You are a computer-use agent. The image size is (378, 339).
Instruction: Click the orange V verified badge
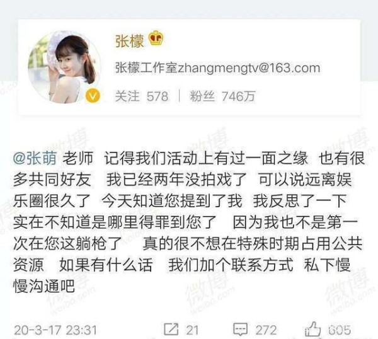point(93,96)
